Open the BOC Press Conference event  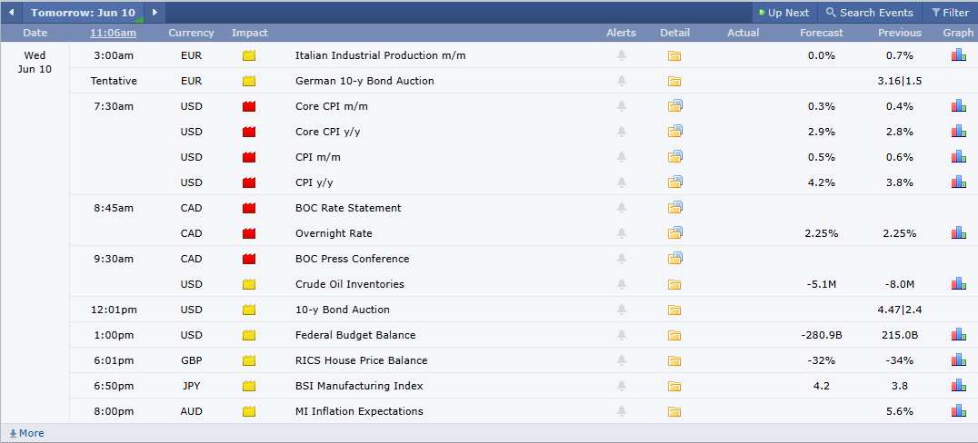pos(353,259)
